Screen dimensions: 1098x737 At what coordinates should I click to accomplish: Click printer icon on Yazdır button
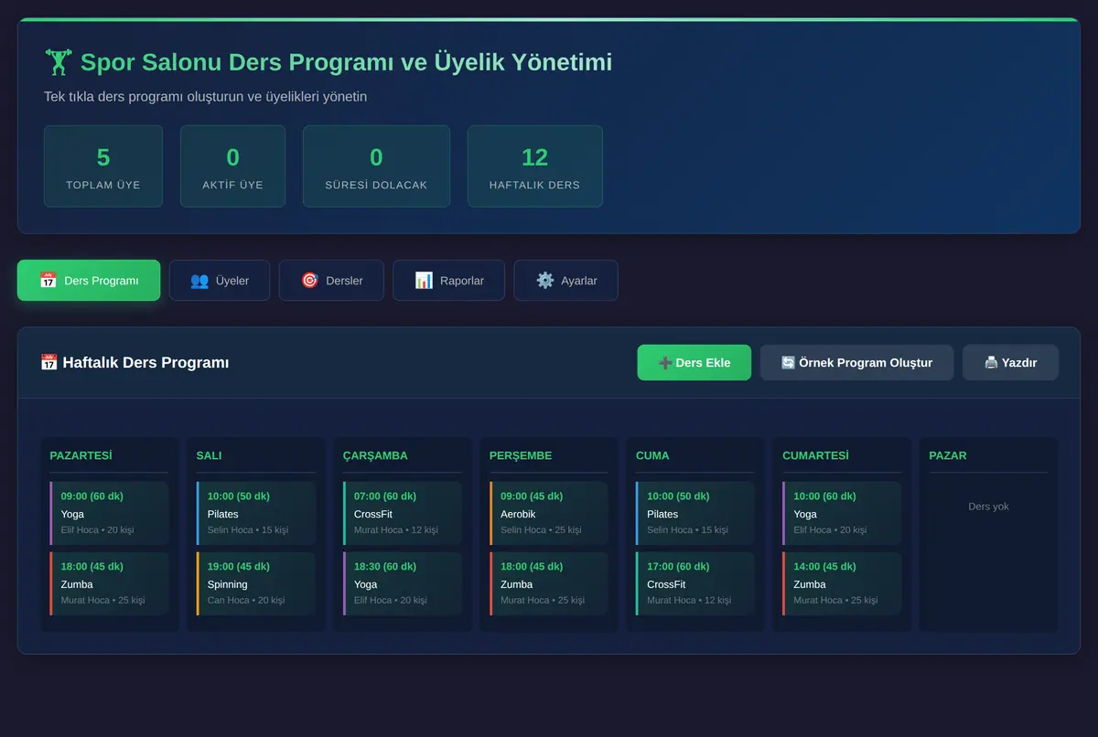pos(991,363)
